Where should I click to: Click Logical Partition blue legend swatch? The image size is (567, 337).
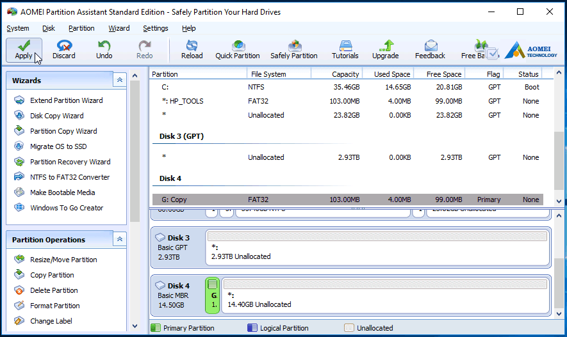click(x=252, y=328)
